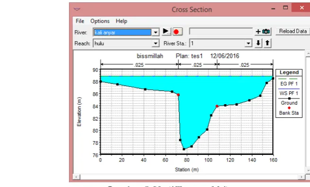The image size is (310, 187).
Task: Click the window system menu icon in title bar
Action: [x=77, y=9]
